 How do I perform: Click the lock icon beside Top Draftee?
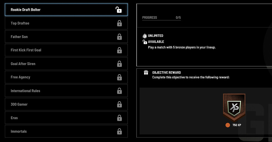119,23
